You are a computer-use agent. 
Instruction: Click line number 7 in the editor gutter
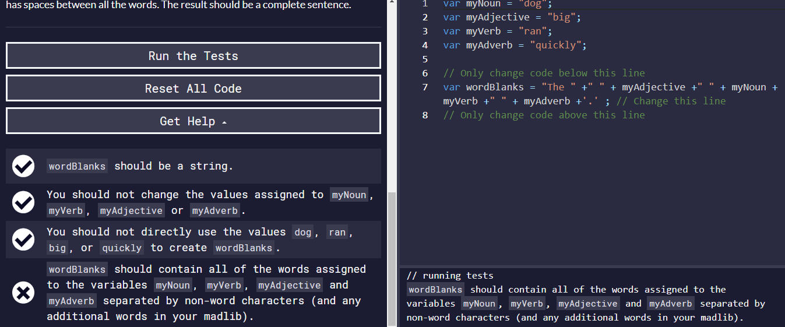425,87
